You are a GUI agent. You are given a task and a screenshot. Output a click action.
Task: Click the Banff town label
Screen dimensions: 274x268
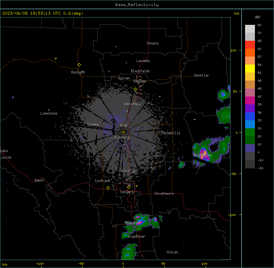coord(39,180)
